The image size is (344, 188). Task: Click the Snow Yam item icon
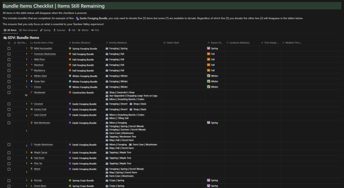coord(31,82)
